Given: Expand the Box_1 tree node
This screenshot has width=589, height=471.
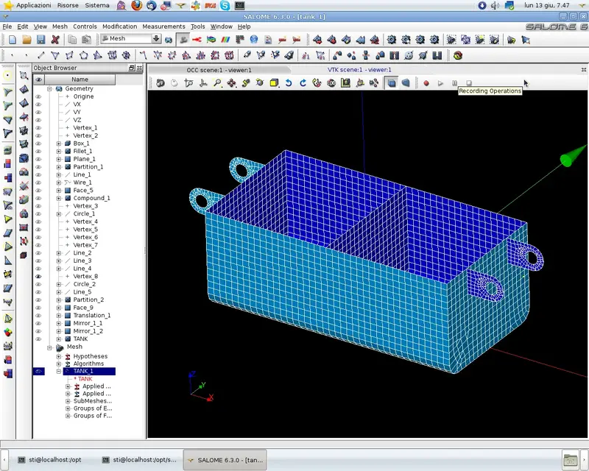Looking at the screenshot, I should 59,144.
